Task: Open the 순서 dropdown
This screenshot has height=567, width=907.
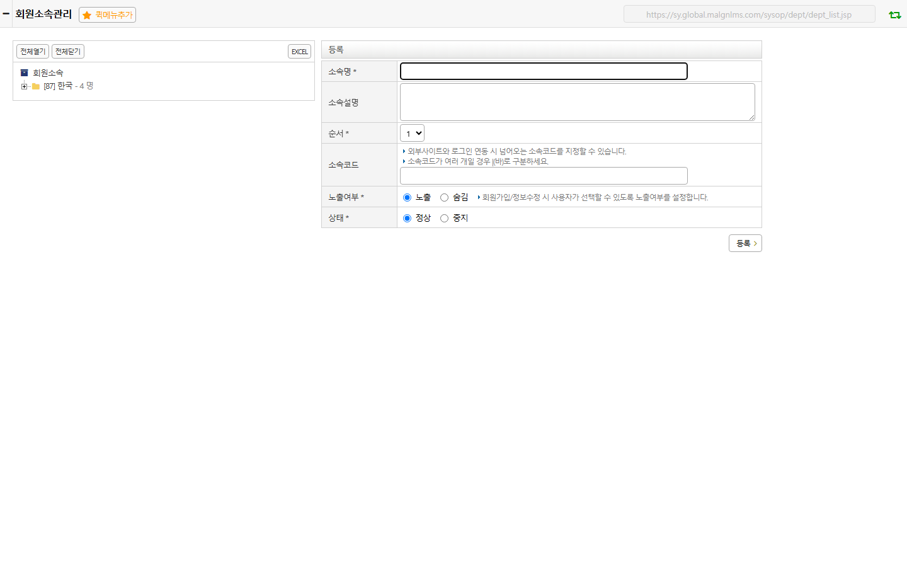Action: tap(412, 133)
